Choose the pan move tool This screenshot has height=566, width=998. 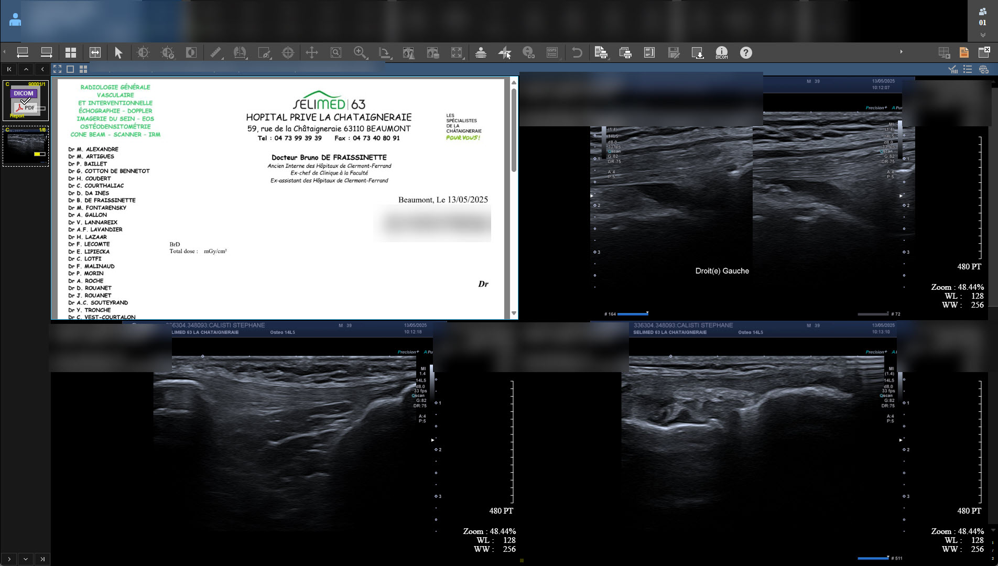312,53
